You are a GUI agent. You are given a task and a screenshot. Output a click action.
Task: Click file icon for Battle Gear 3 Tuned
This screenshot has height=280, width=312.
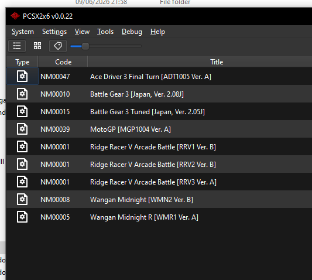pos(22,111)
